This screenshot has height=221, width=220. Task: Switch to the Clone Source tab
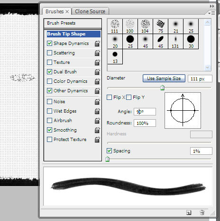coord(90,11)
